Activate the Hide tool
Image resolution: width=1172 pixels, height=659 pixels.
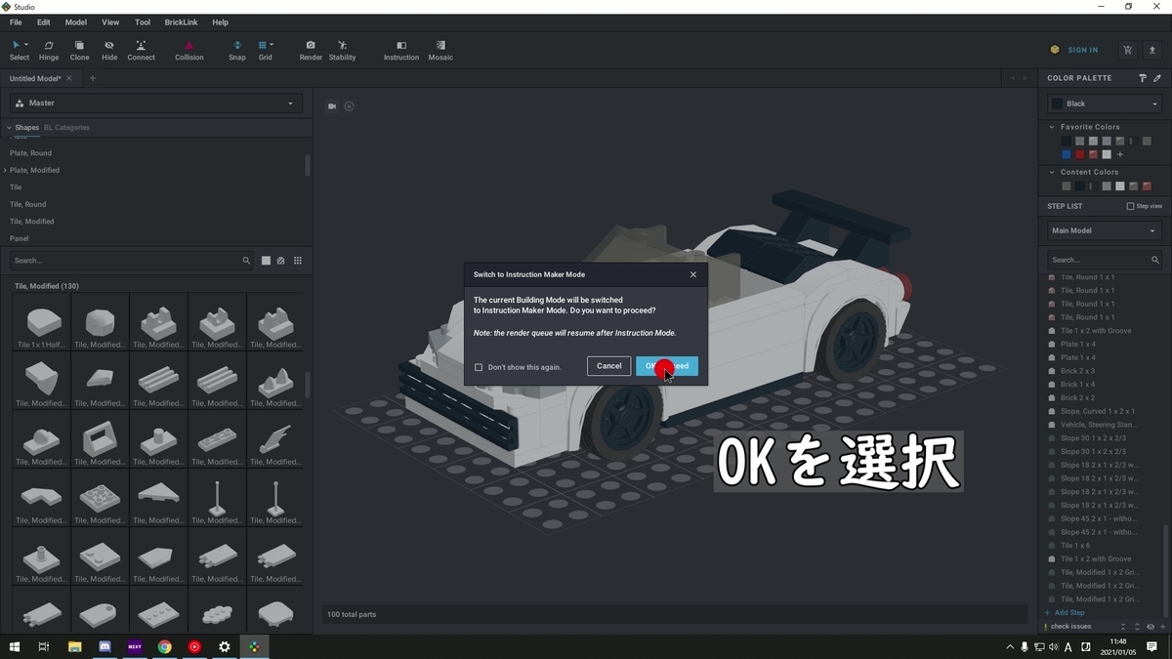(x=109, y=50)
